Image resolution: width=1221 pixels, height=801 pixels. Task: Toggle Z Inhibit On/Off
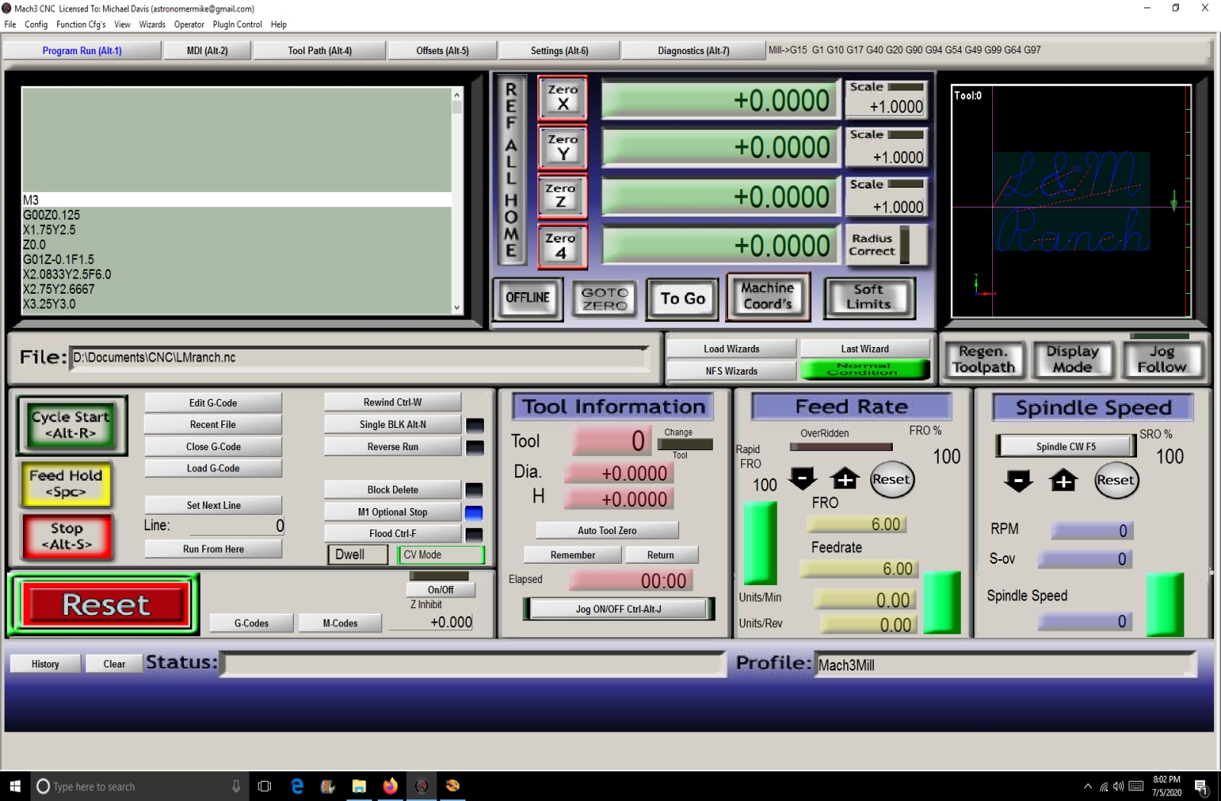pos(440,590)
